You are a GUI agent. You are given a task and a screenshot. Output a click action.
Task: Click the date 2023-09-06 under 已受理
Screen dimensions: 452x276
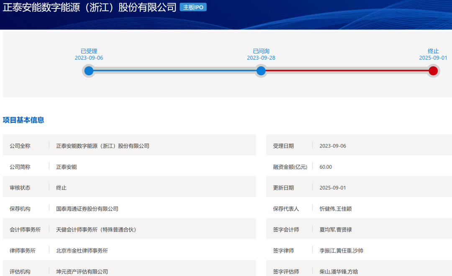point(89,58)
